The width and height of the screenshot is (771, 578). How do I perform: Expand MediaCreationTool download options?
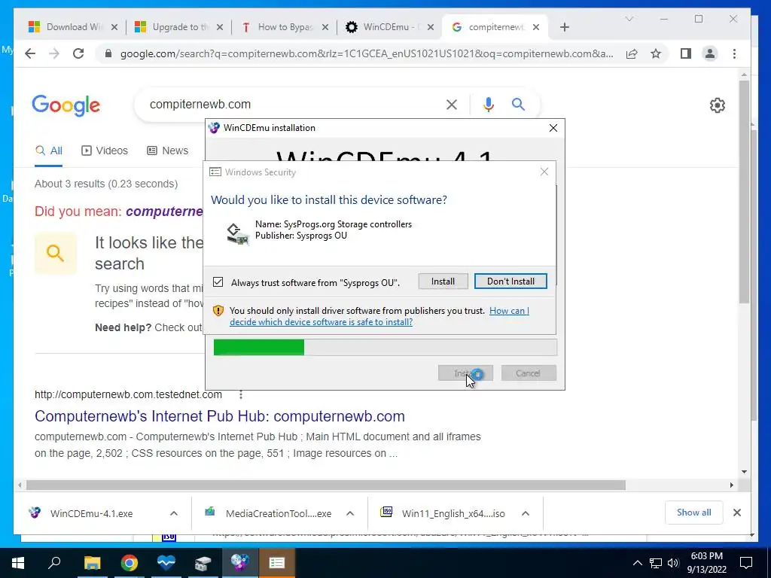(x=350, y=513)
